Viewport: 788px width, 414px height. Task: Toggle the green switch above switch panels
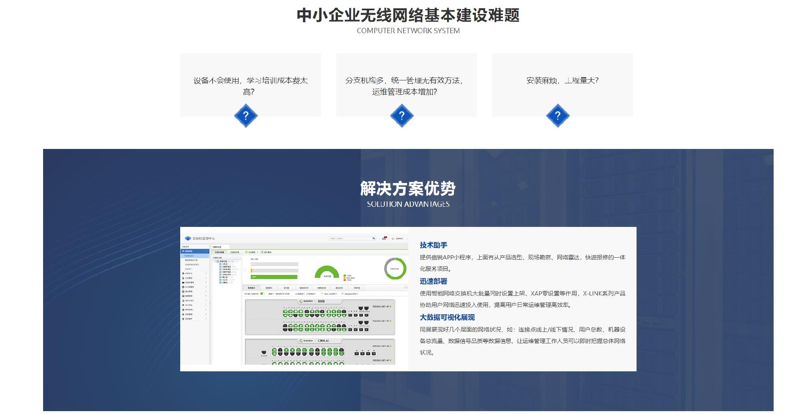(x=263, y=294)
